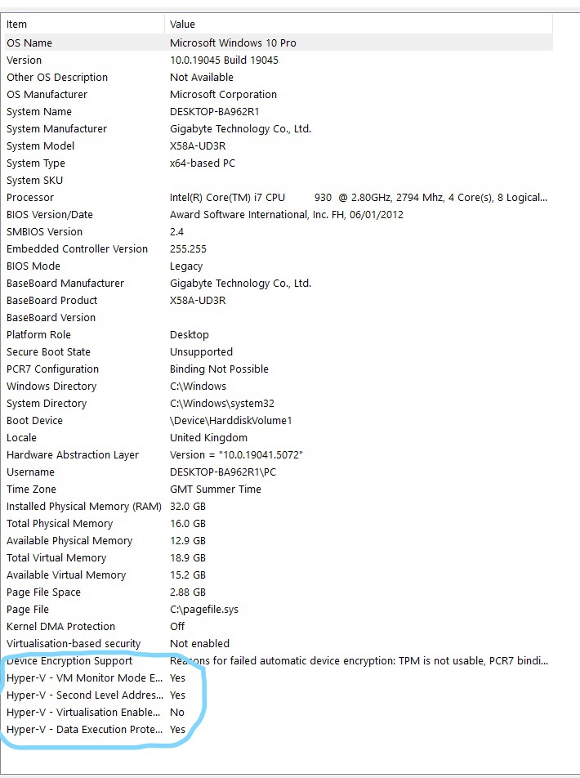
Task: Select the Platform Role row
Action: coord(279,334)
